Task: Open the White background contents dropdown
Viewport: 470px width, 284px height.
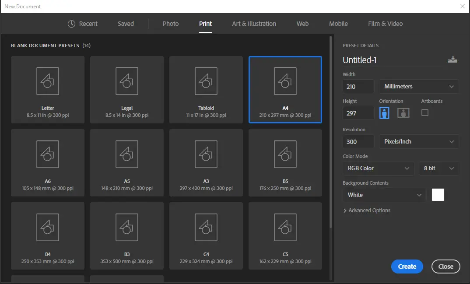Action: (384, 195)
